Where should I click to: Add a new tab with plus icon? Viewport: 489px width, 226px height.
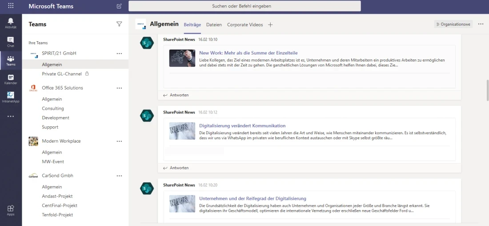(x=270, y=25)
